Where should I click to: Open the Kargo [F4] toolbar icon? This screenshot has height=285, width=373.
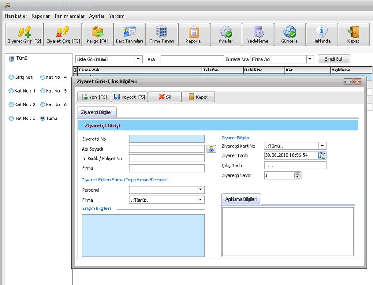click(x=97, y=35)
